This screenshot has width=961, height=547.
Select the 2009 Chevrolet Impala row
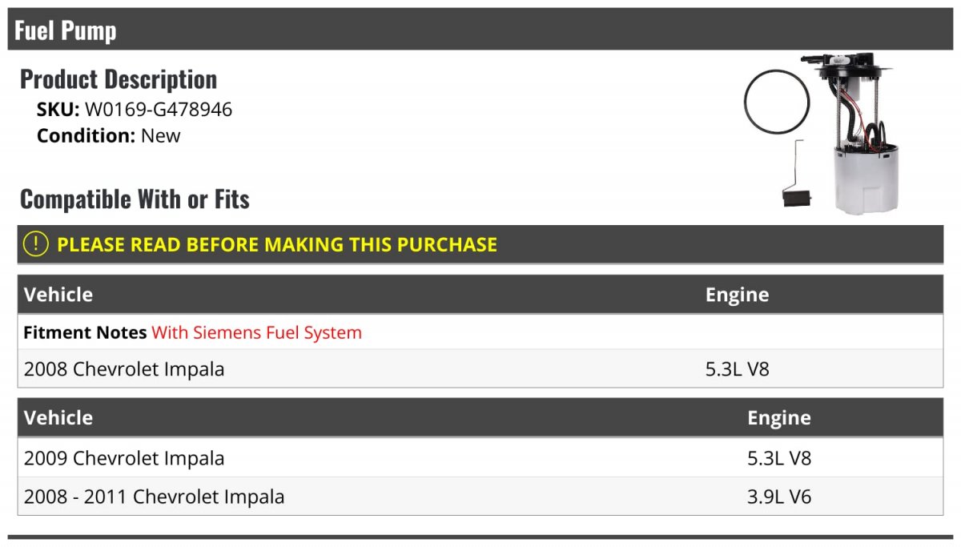pos(124,458)
